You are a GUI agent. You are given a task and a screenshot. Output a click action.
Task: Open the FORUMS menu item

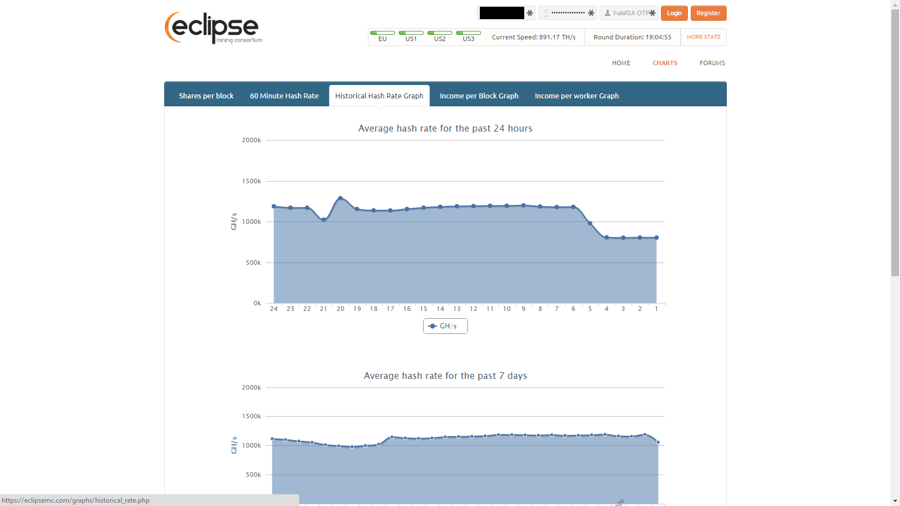(712, 63)
